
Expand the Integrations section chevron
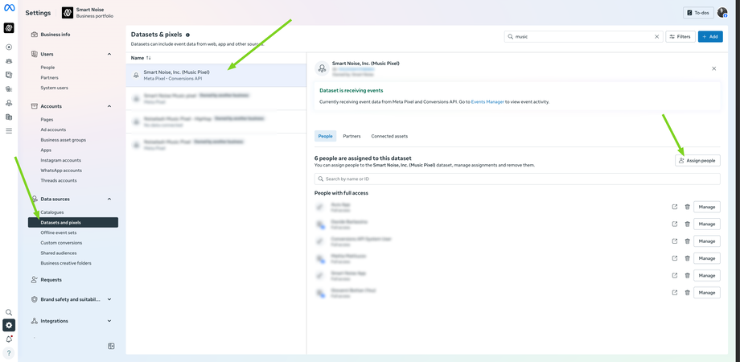click(109, 321)
